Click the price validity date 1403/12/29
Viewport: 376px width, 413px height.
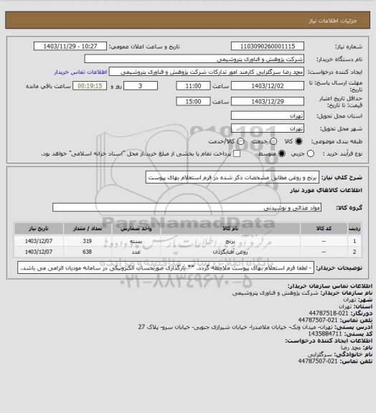(268, 101)
